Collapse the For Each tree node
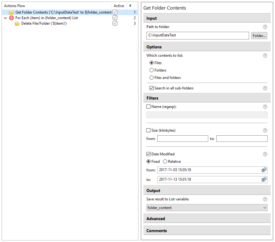275x242 pixels. (x=6, y=18)
